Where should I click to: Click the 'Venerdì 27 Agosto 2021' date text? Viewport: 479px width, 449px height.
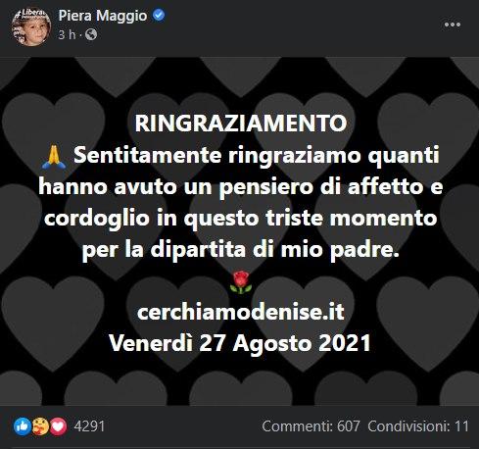click(x=240, y=343)
